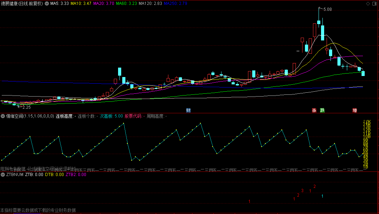The image size is (379, 214).
Task: Expand the ZTBNUM indicator panel chevron
Action: pyautogui.click(x=3, y=174)
